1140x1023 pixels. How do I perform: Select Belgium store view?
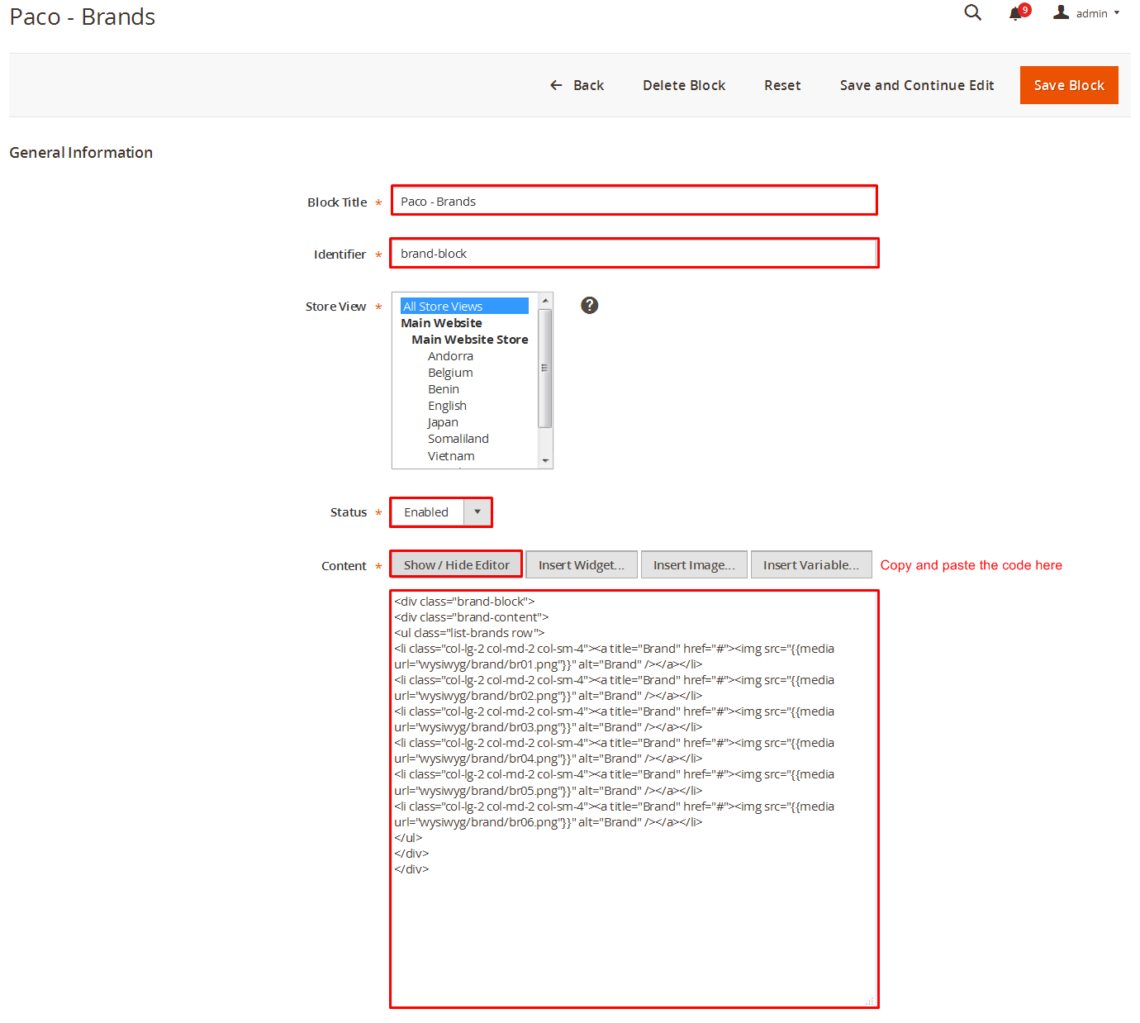pyautogui.click(x=450, y=373)
